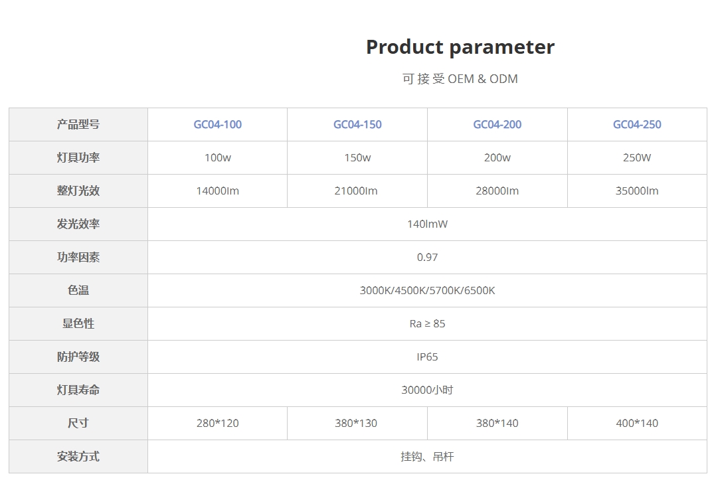This screenshot has height=488, width=716.
Task: Click the 35000lm cell
Action: click(637, 191)
